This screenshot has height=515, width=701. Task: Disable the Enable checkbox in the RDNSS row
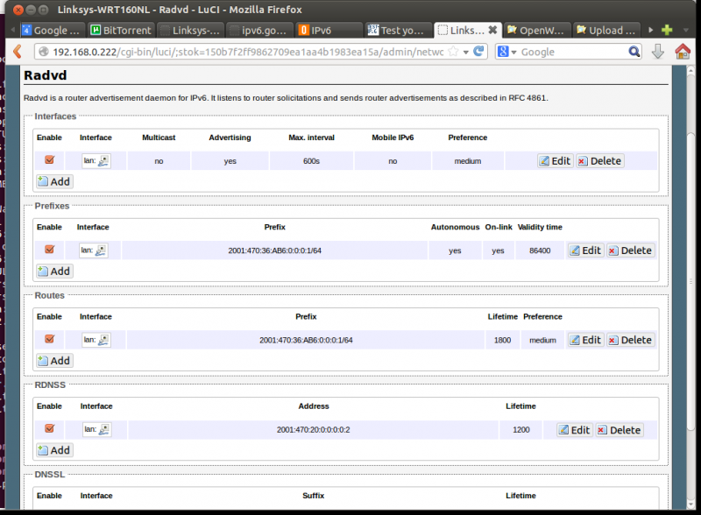coord(50,427)
